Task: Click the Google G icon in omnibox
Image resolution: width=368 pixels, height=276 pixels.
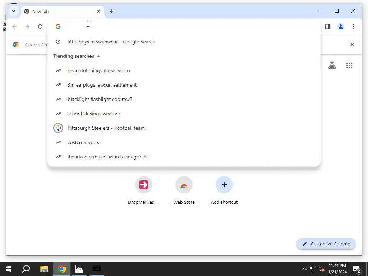Action: pos(58,27)
